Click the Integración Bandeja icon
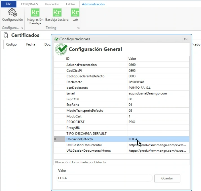 (x=35, y=13)
